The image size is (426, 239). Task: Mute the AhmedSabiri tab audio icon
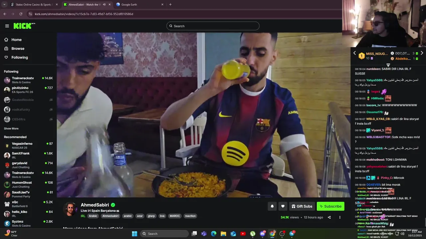104,5
